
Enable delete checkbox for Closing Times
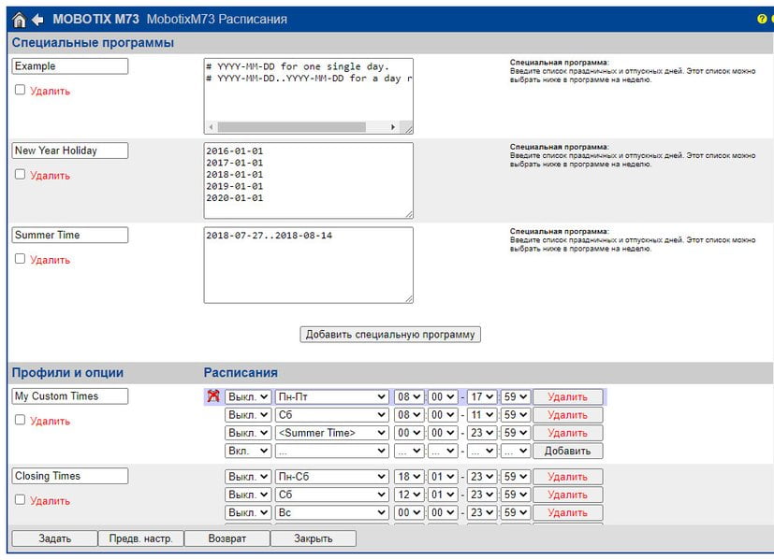(x=20, y=499)
